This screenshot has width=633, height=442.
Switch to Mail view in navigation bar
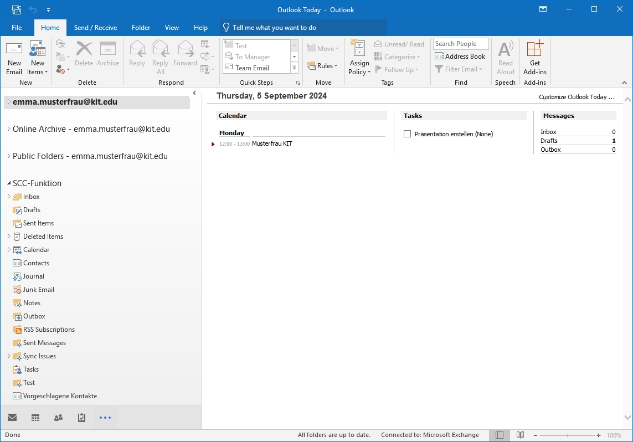pos(12,418)
